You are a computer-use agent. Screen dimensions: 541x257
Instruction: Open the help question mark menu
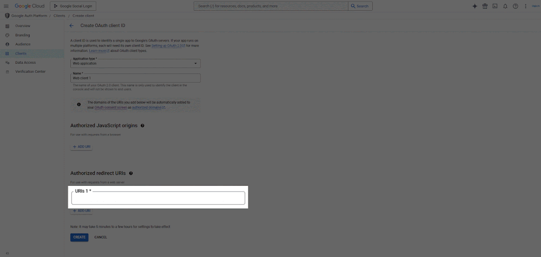[515, 6]
